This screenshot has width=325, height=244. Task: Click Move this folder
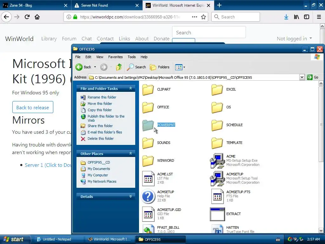click(x=100, y=104)
